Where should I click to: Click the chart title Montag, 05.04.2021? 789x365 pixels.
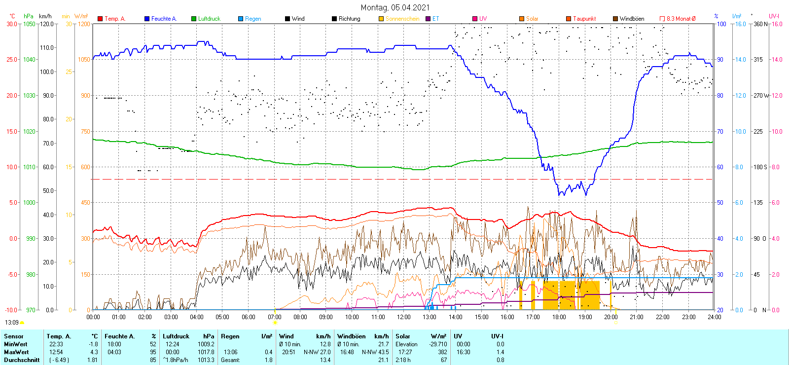(x=395, y=7)
